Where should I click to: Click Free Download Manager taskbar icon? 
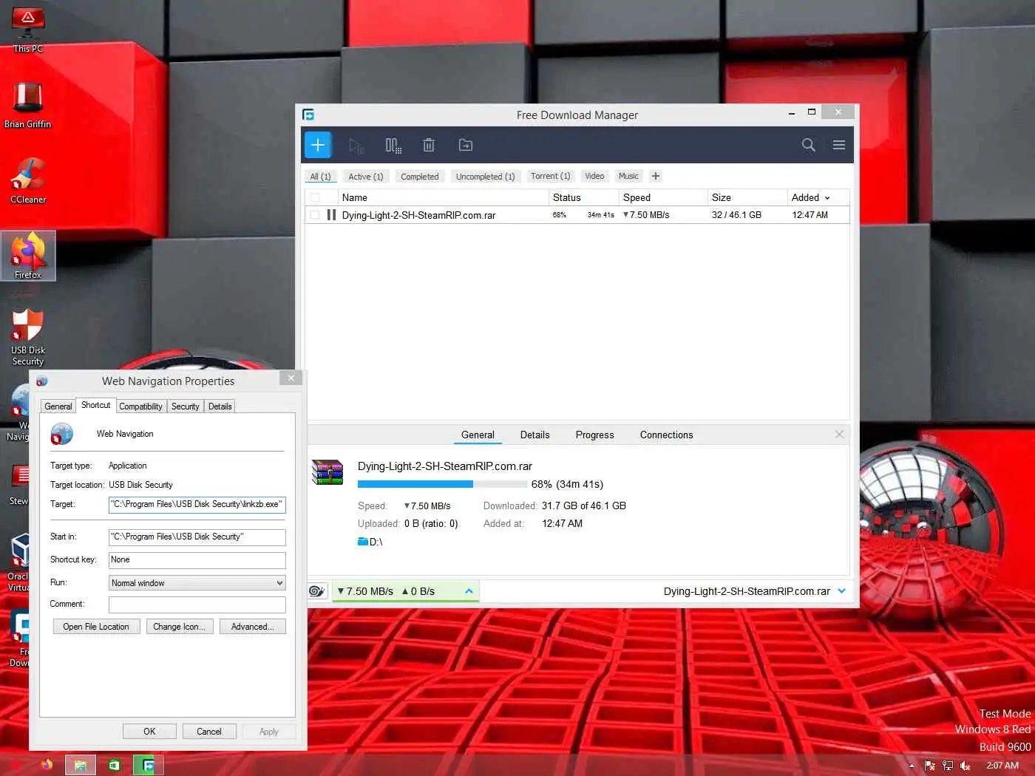tap(149, 765)
